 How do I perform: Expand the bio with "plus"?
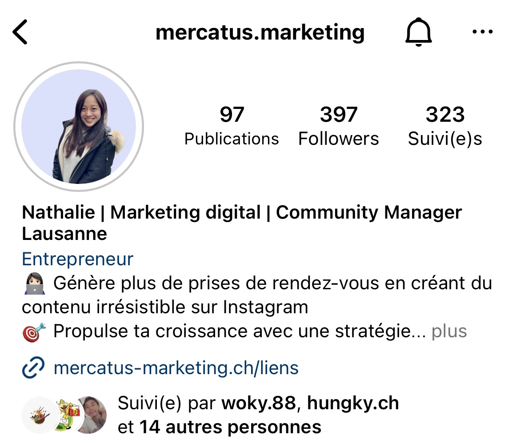pyautogui.click(x=449, y=331)
